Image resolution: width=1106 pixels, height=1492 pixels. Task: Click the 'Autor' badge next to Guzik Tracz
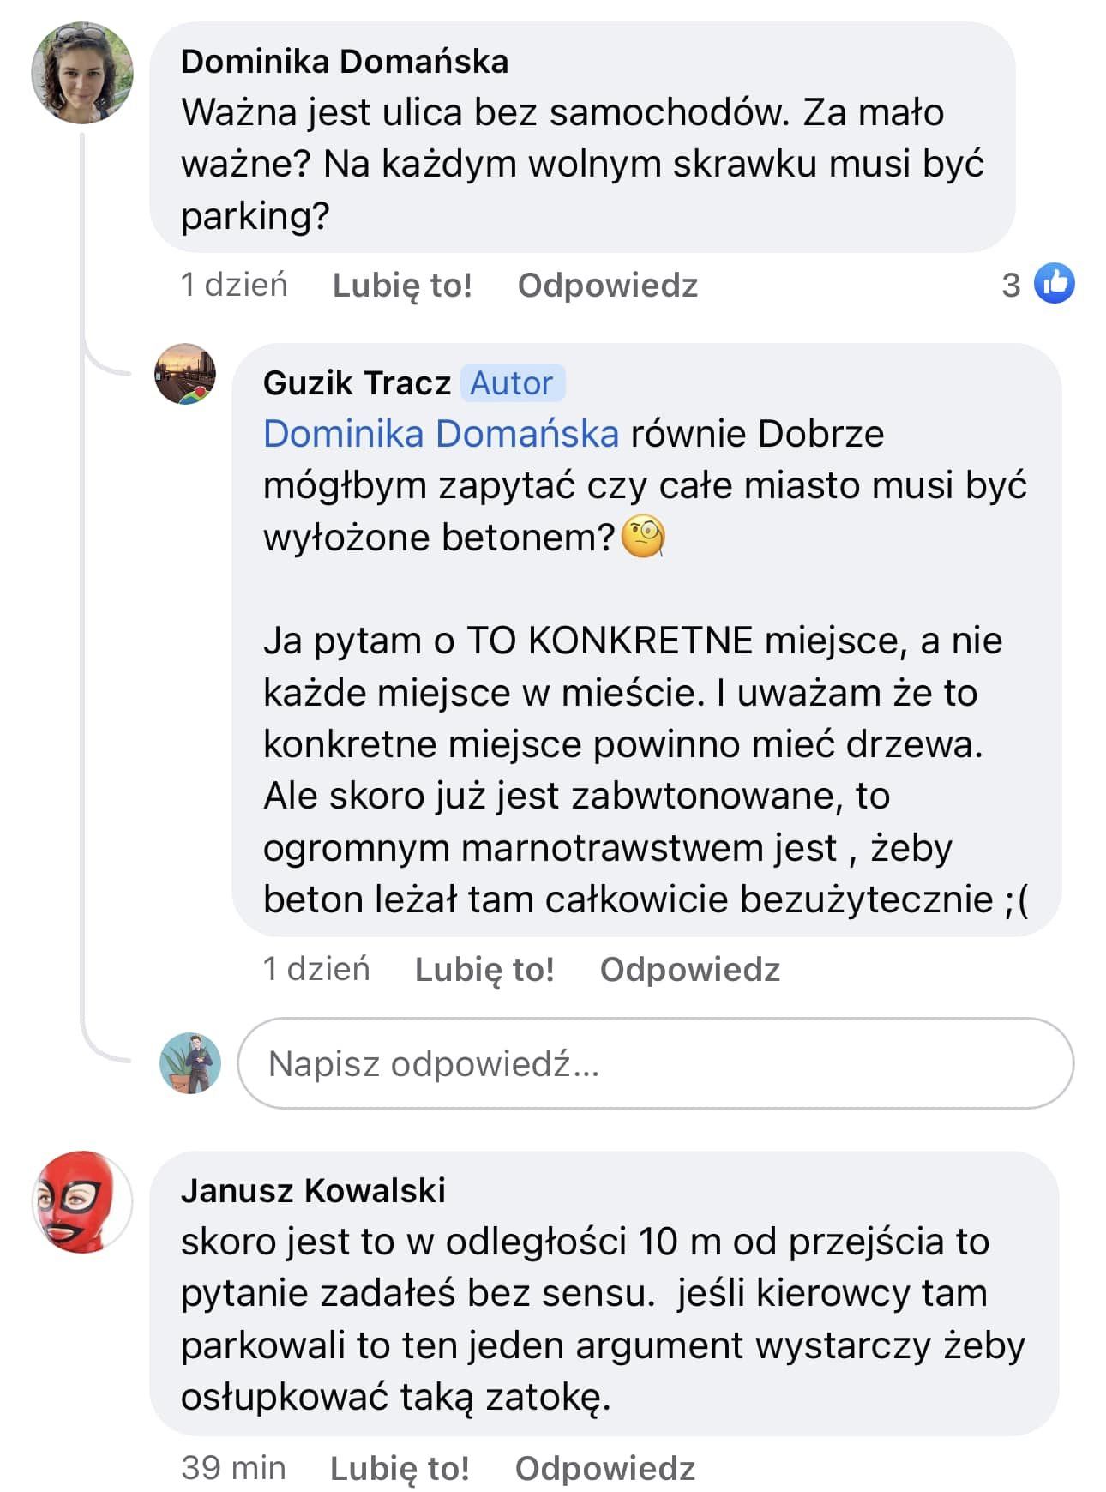coord(512,383)
